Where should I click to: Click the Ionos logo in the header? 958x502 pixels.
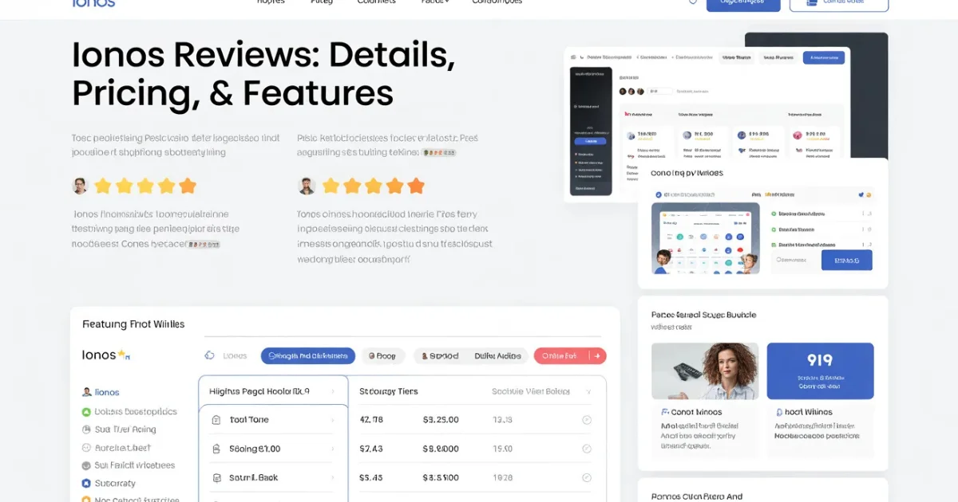pos(93,2)
